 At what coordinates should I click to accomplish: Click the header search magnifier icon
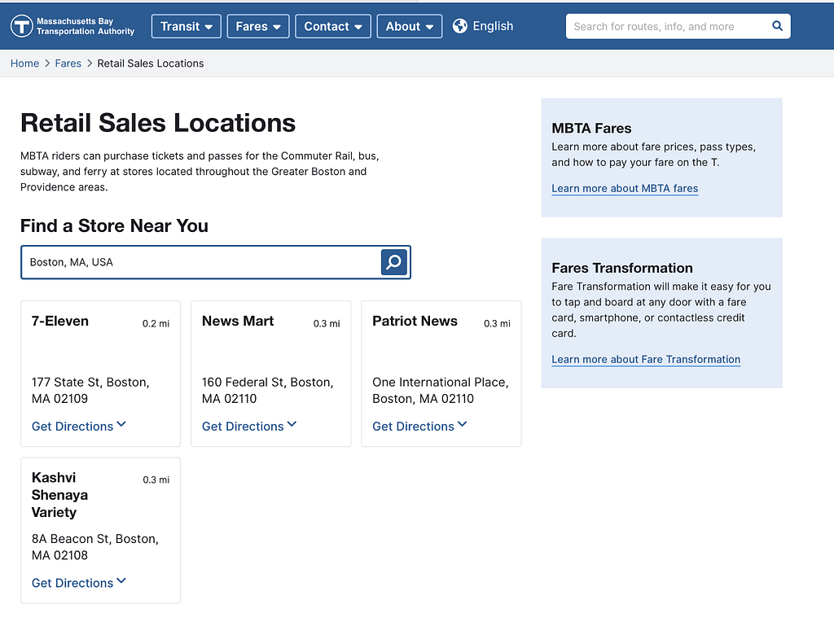click(x=777, y=26)
